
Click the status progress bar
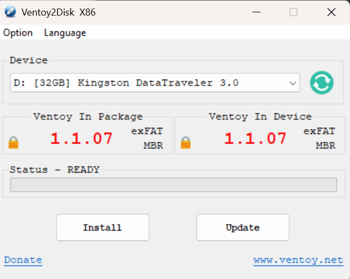(x=173, y=185)
